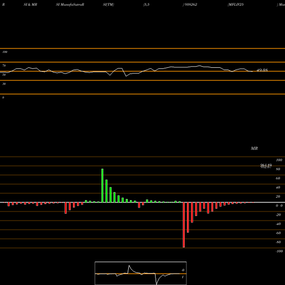Click the overlapping value label near MR 80 line
Image resolution: width=285 pixels, height=285 pixels.
click(266, 166)
